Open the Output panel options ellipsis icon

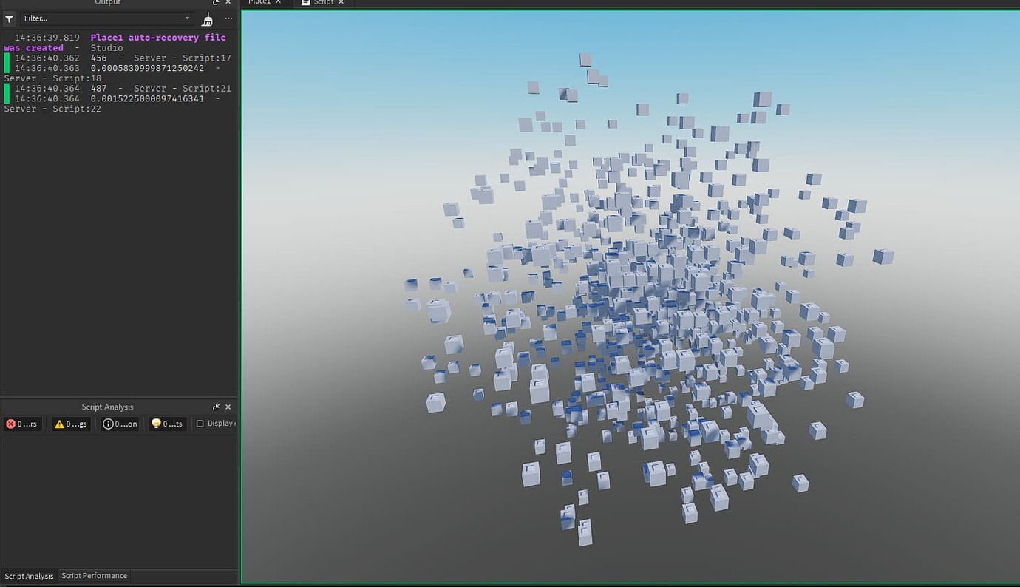228,18
